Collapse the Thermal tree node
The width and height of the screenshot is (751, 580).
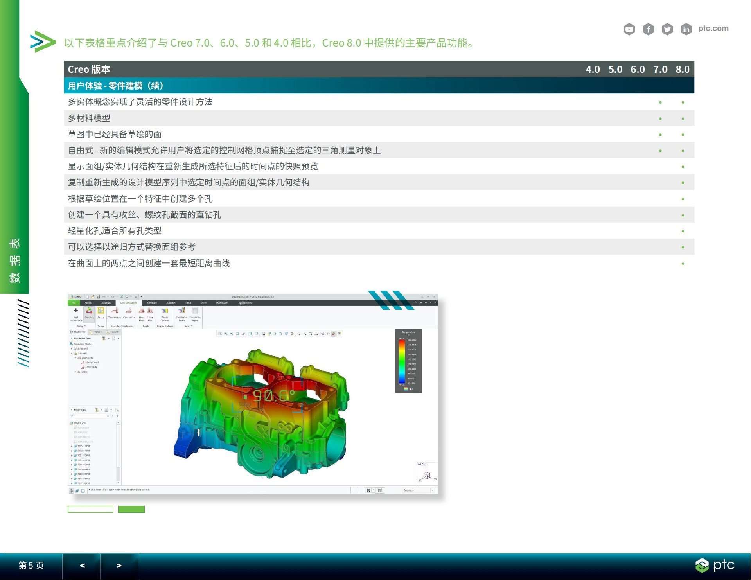pyautogui.click(x=72, y=353)
